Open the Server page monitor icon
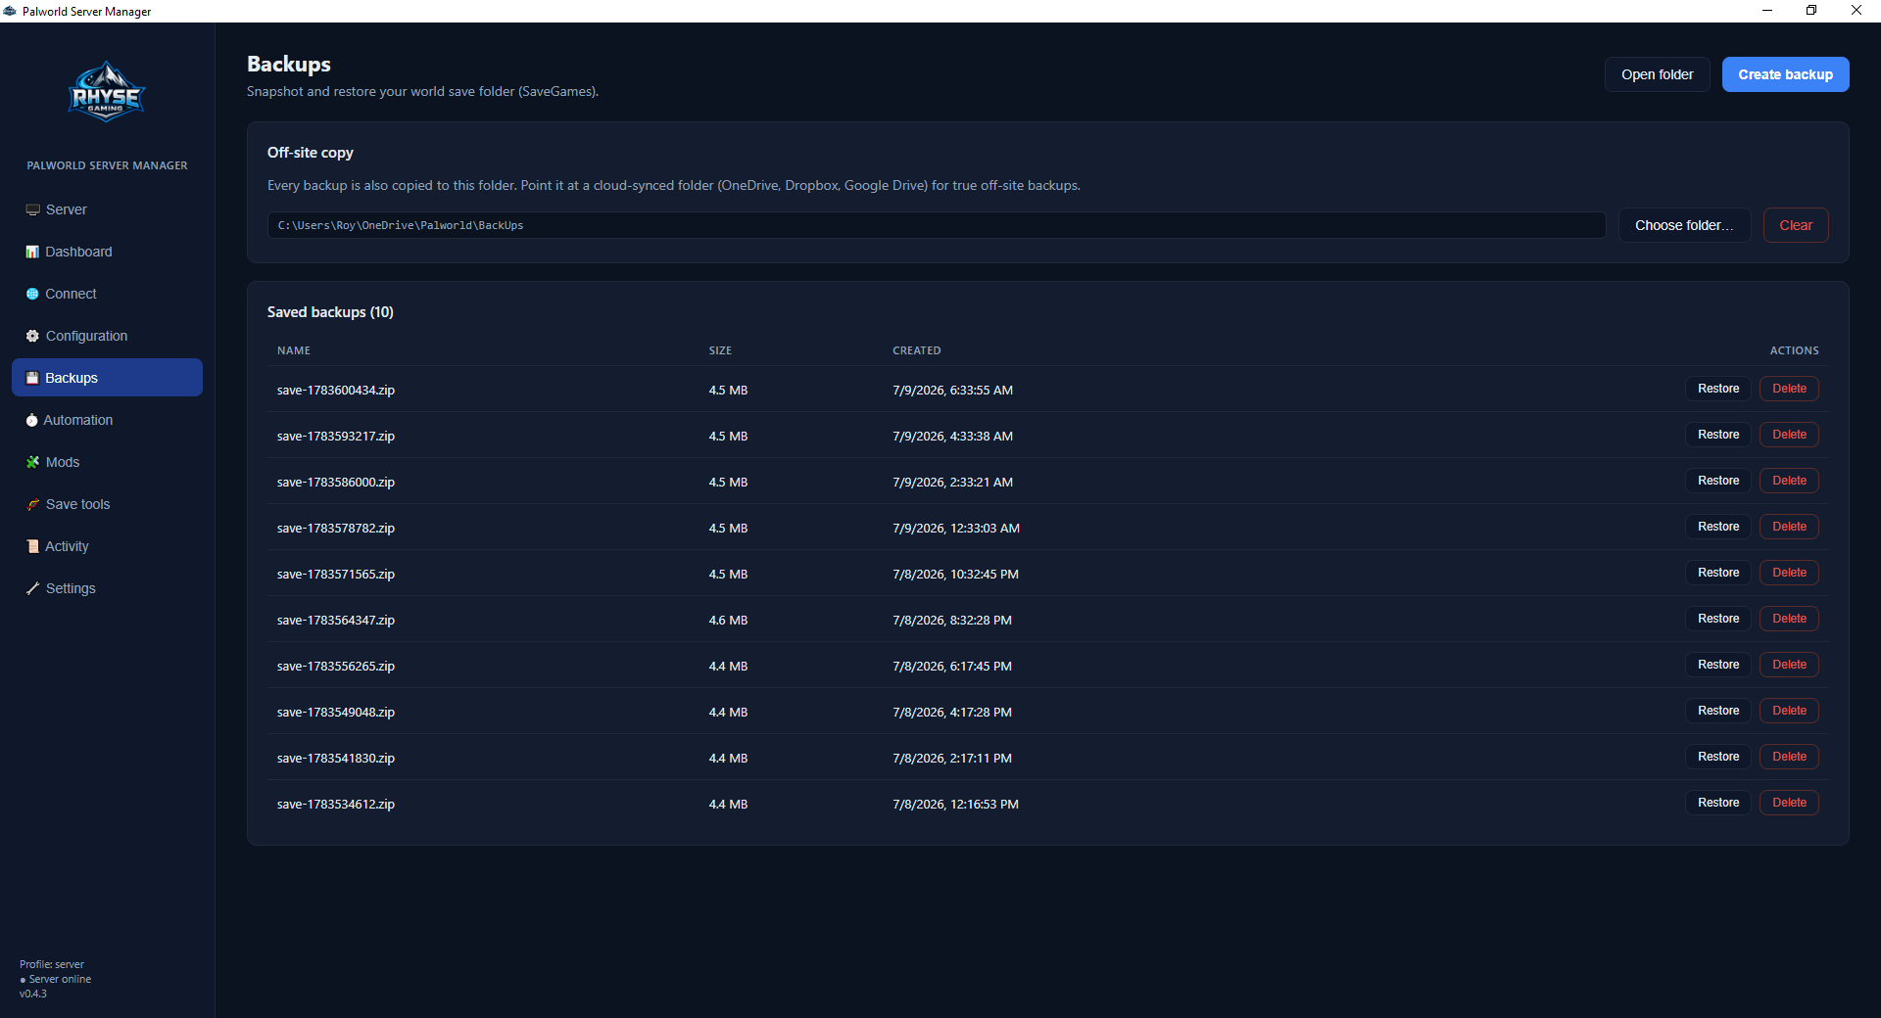The width and height of the screenshot is (1881, 1018). point(33,210)
